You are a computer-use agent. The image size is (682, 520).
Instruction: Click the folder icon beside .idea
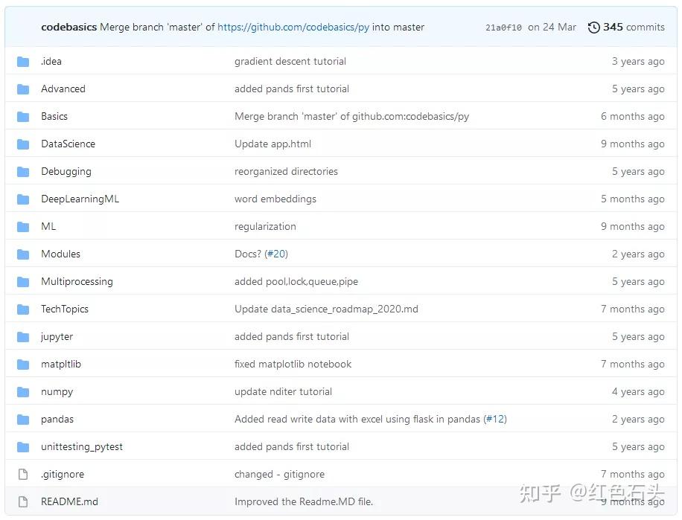pyautogui.click(x=23, y=62)
